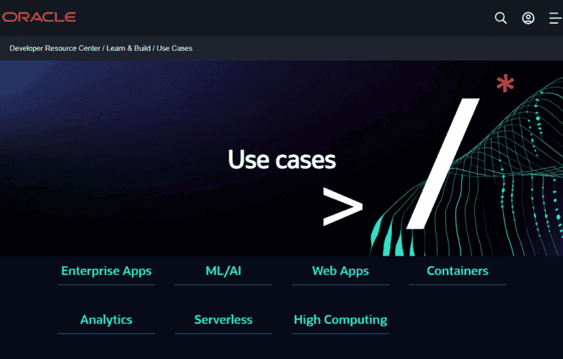
Task: Switch to the ML/AI tab
Action: coord(223,271)
